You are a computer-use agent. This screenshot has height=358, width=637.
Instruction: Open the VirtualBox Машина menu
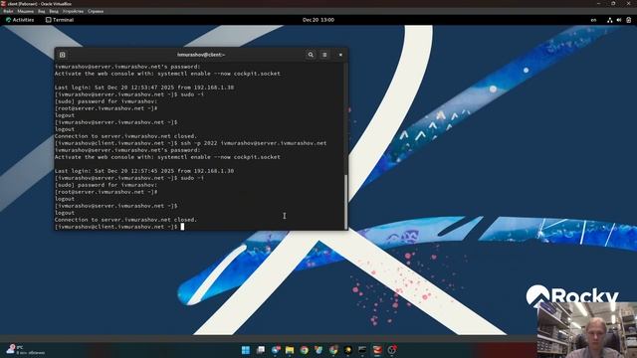pyautogui.click(x=25, y=11)
